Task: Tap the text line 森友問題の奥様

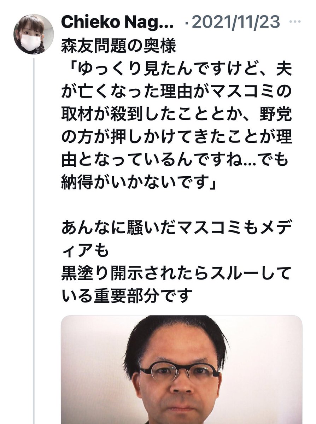Action: tap(118, 46)
